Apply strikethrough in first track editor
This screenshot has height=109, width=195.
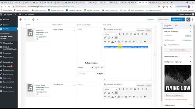click(x=105, y=41)
